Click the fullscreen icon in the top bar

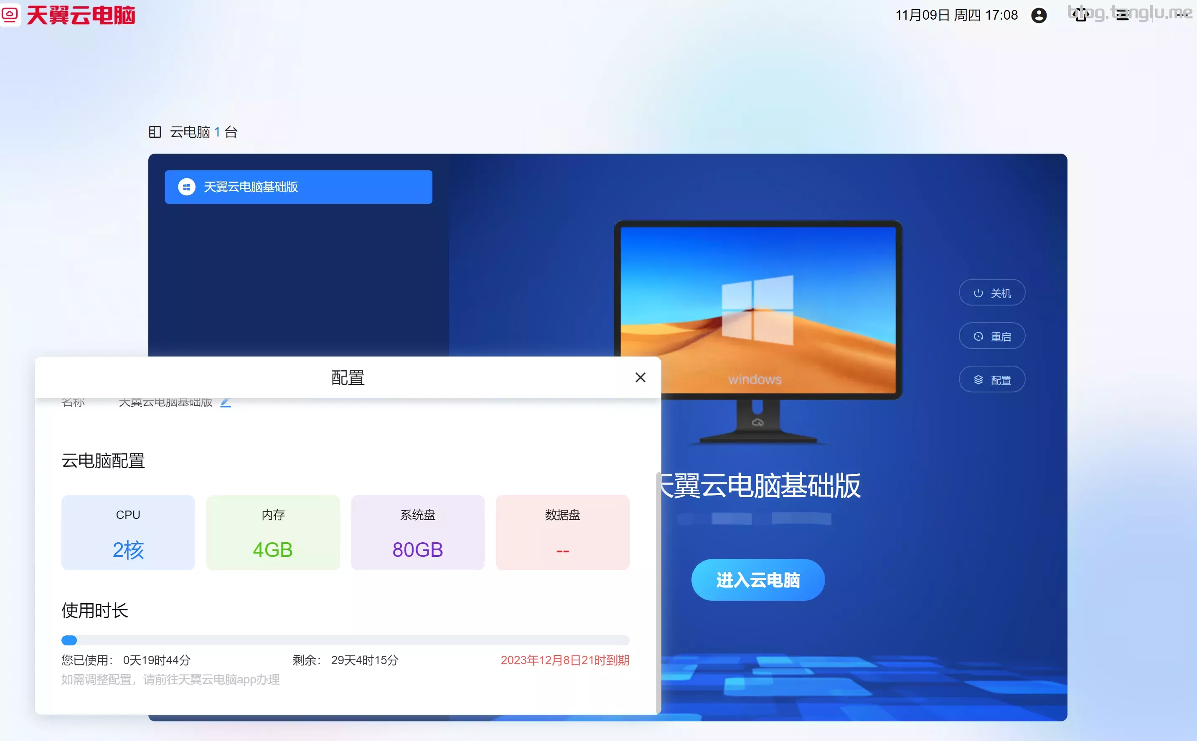click(1081, 14)
